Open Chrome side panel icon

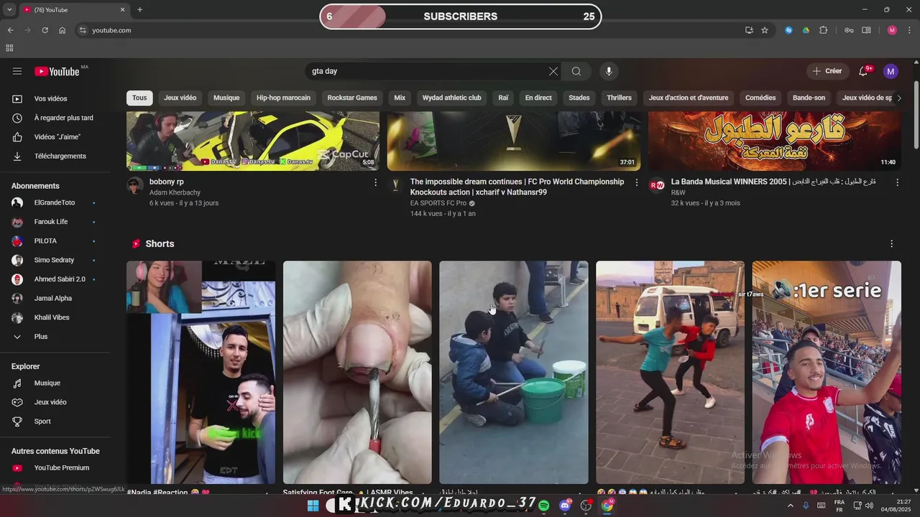[866, 30]
